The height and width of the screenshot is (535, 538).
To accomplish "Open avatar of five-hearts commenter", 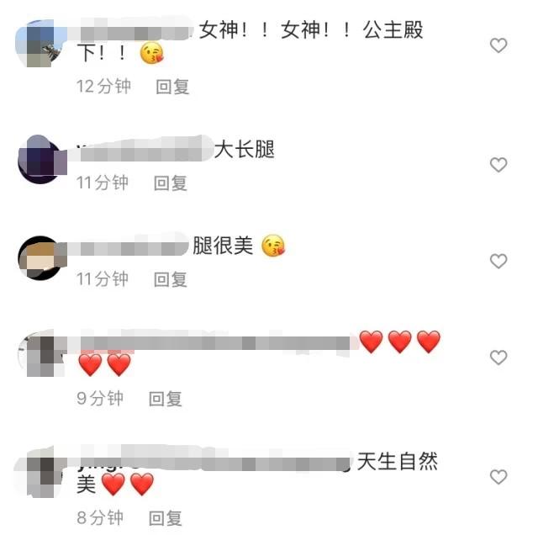I will pos(42,353).
